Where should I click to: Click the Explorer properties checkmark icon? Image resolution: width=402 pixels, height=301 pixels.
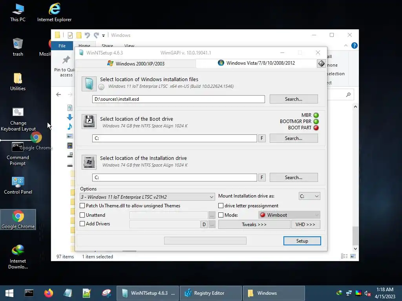70,35
